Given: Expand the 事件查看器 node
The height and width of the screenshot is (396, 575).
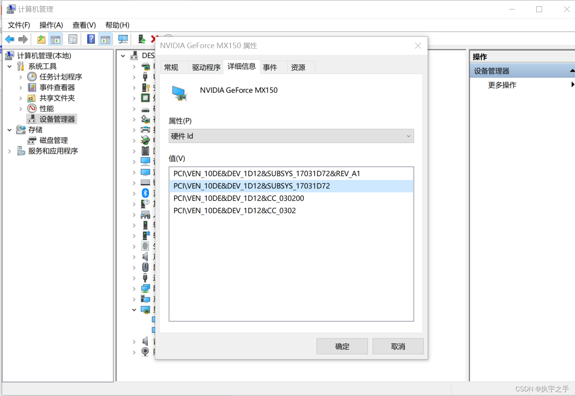Looking at the screenshot, I should tap(20, 88).
